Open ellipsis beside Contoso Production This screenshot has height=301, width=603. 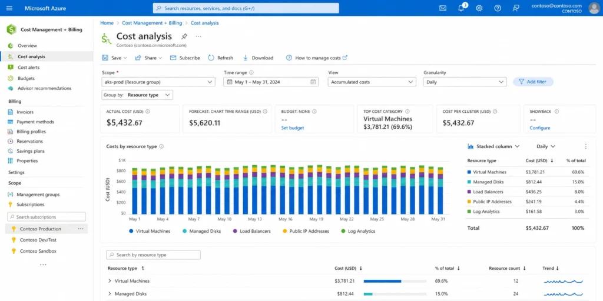[x=80, y=229]
